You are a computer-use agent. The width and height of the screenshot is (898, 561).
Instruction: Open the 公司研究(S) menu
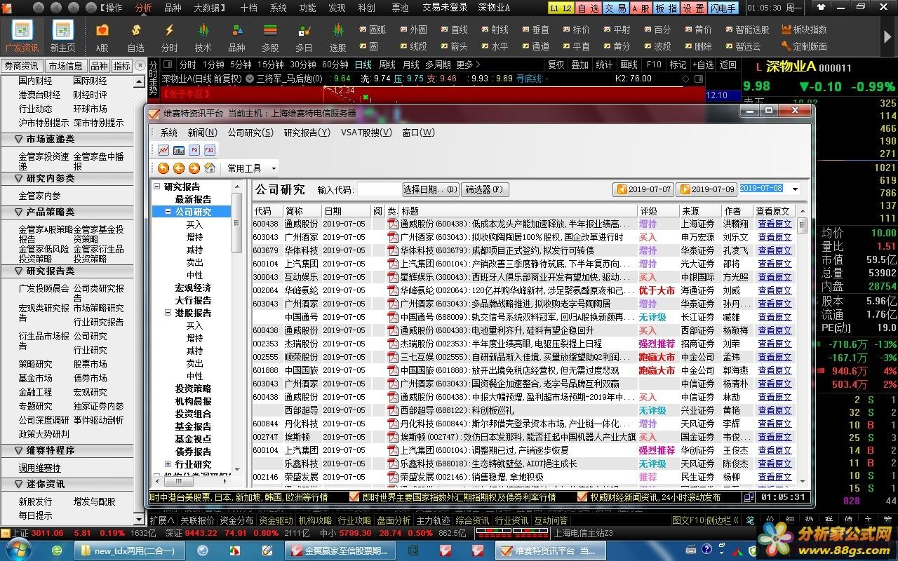250,133
